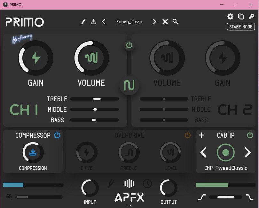Toggle the amp power button
This screenshot has height=208, width=259.
click(x=129, y=45)
